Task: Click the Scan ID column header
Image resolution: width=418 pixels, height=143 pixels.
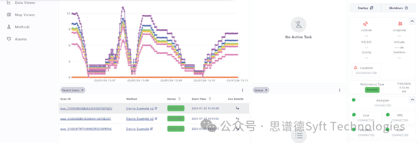Action: point(65,99)
